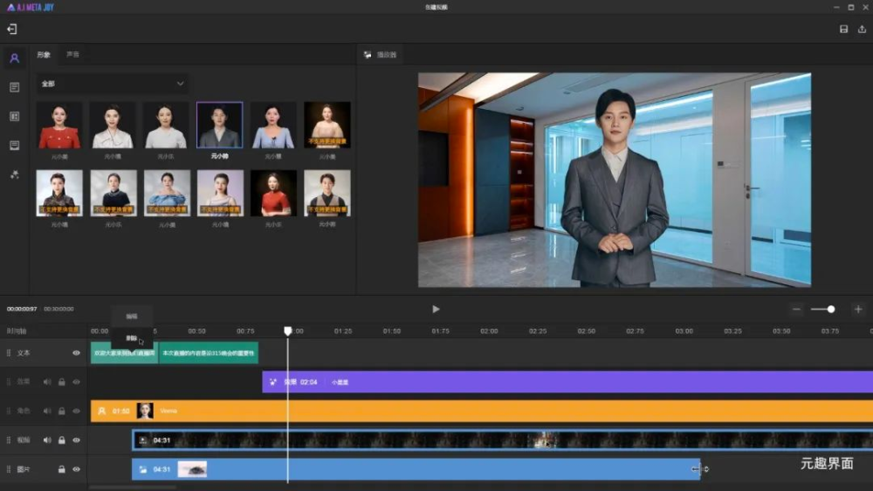Click the 01:25 ruler mark
Image resolution: width=873 pixels, height=491 pixels.
[x=343, y=331]
